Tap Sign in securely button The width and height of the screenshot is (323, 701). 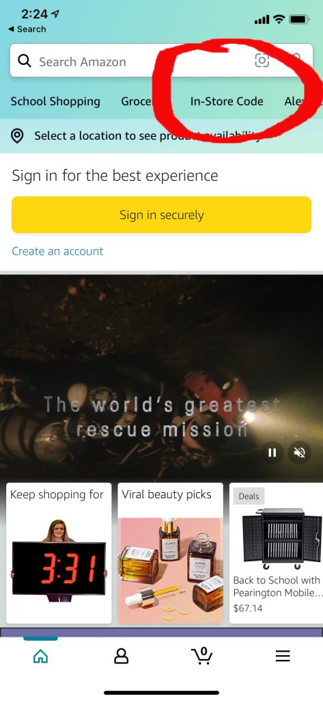(x=161, y=214)
